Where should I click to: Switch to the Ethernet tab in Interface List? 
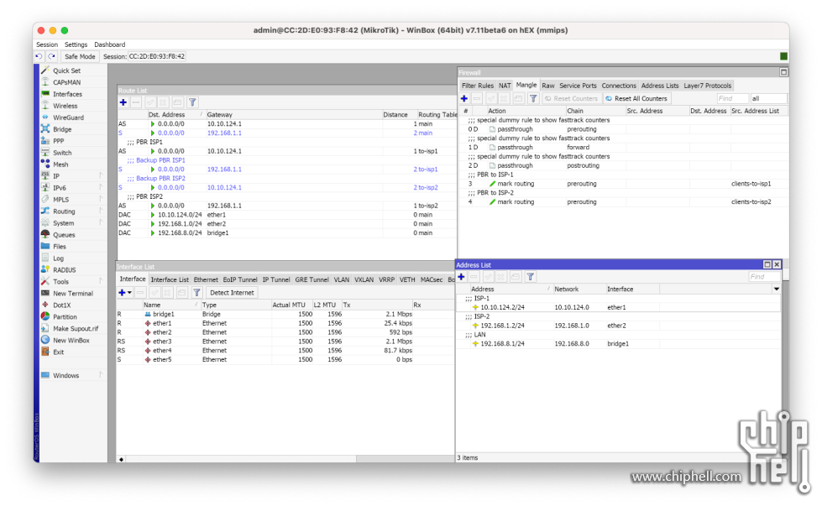pyautogui.click(x=206, y=280)
